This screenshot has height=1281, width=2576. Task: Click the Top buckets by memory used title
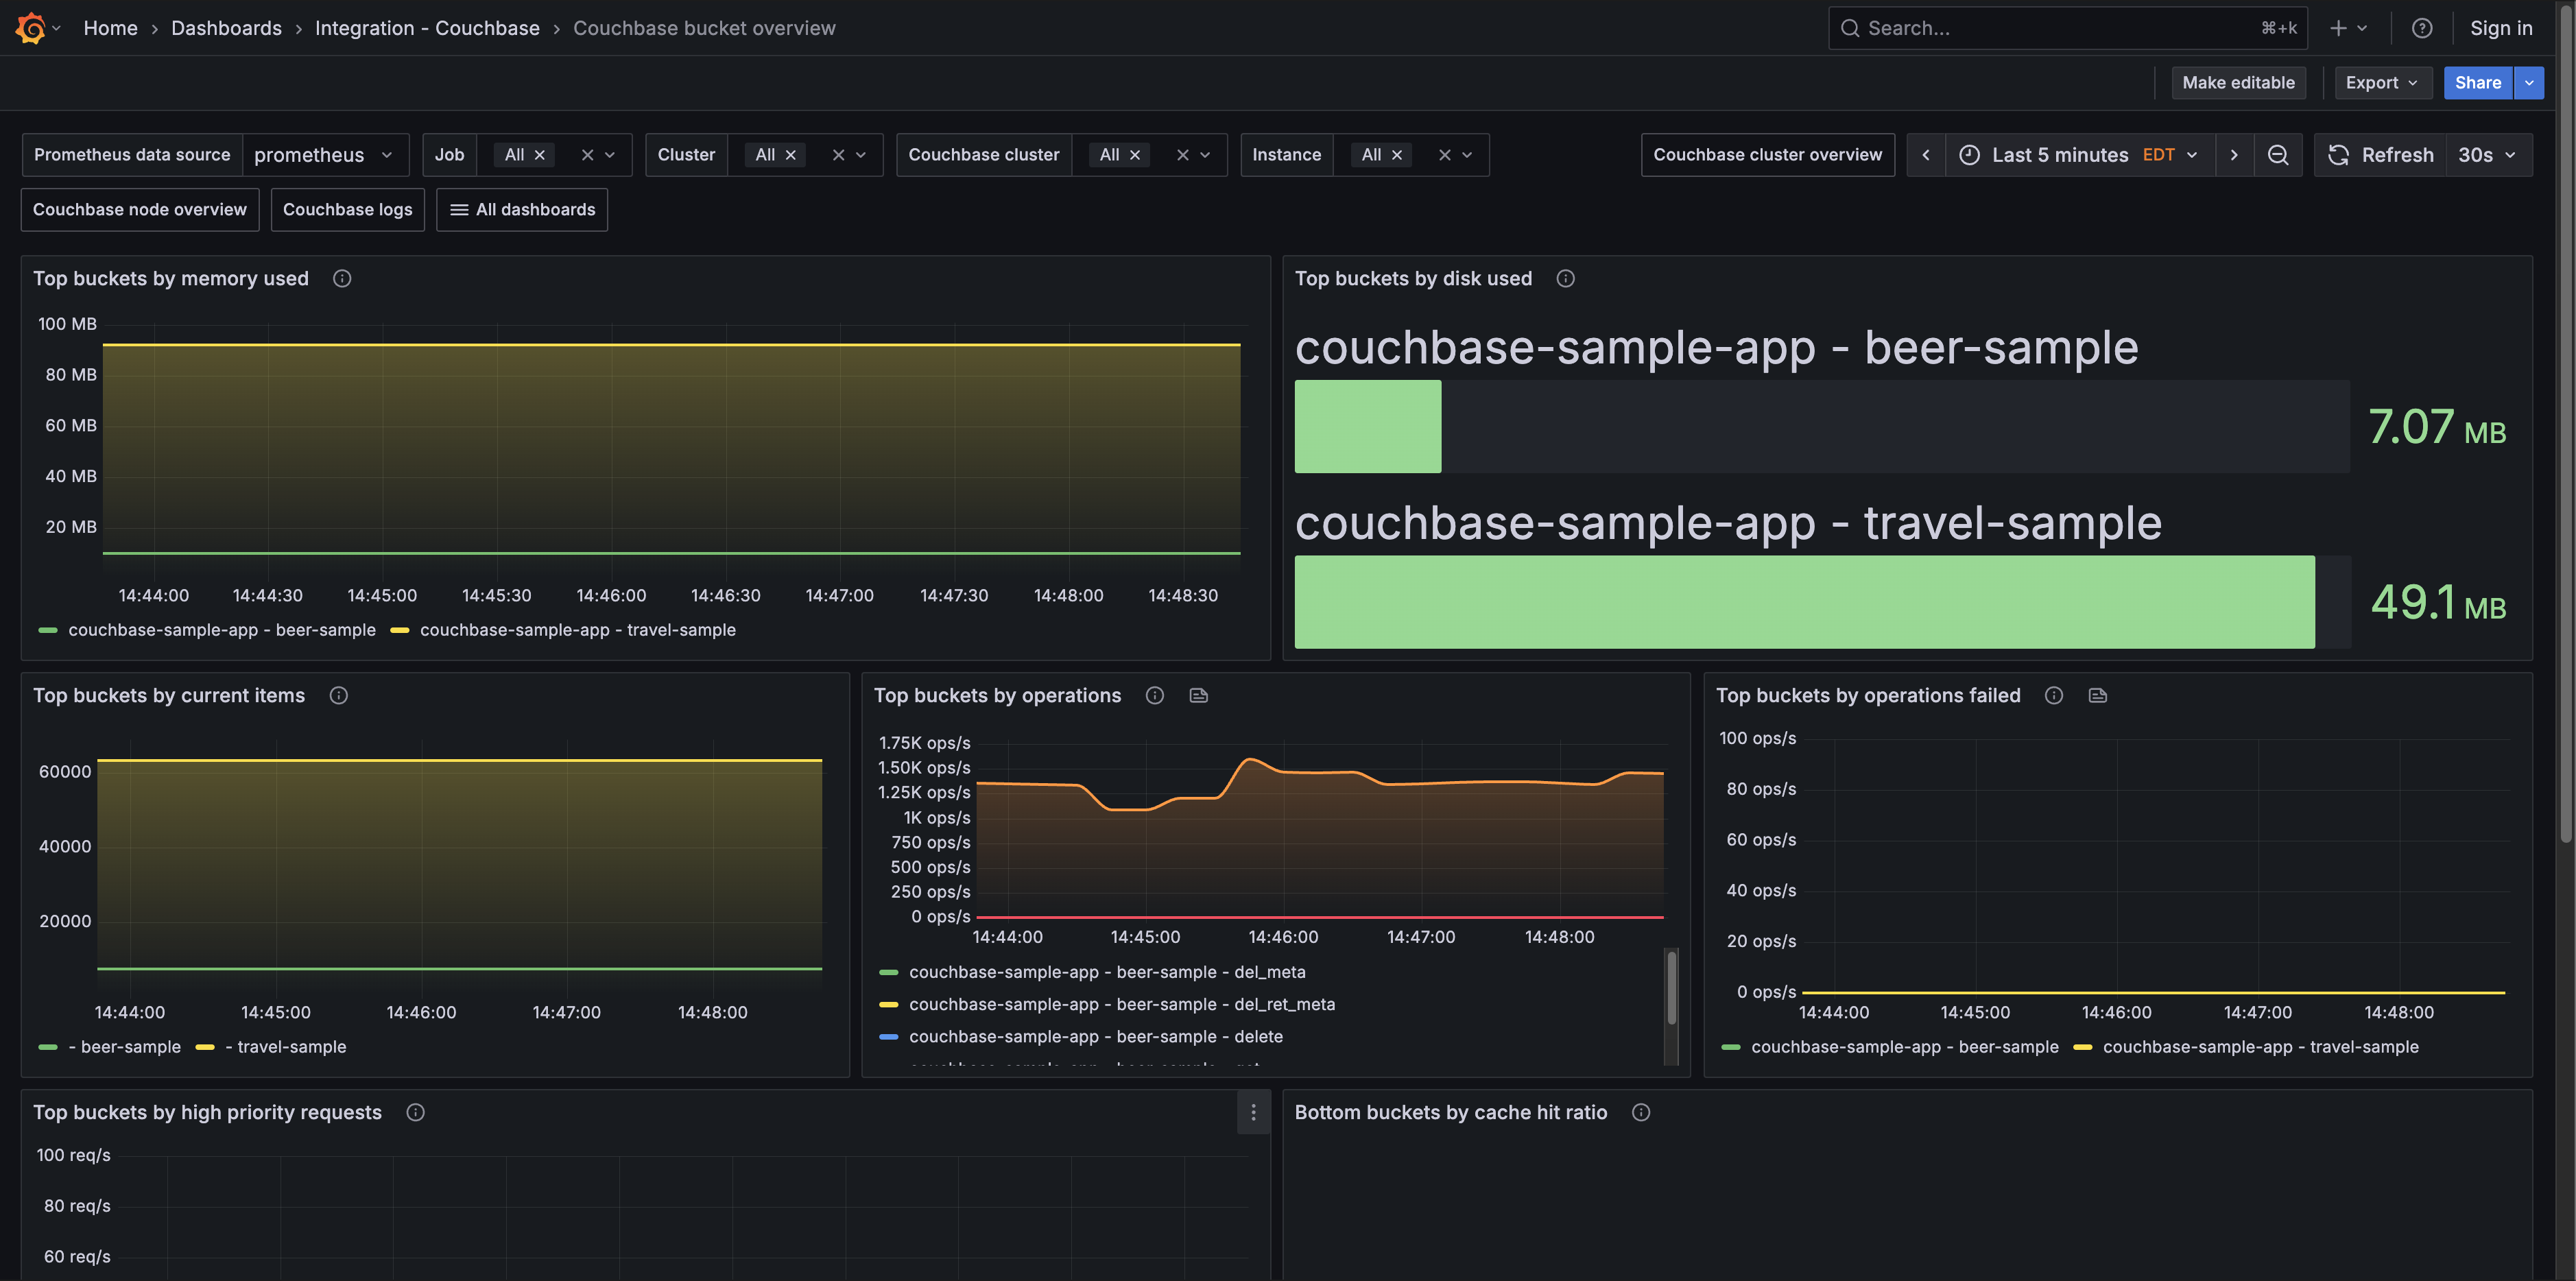[x=171, y=279]
